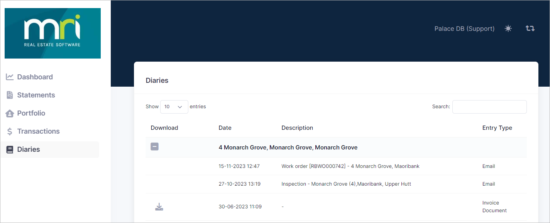Sort by the Description column header
This screenshot has width=550, height=223.
pyautogui.click(x=297, y=128)
